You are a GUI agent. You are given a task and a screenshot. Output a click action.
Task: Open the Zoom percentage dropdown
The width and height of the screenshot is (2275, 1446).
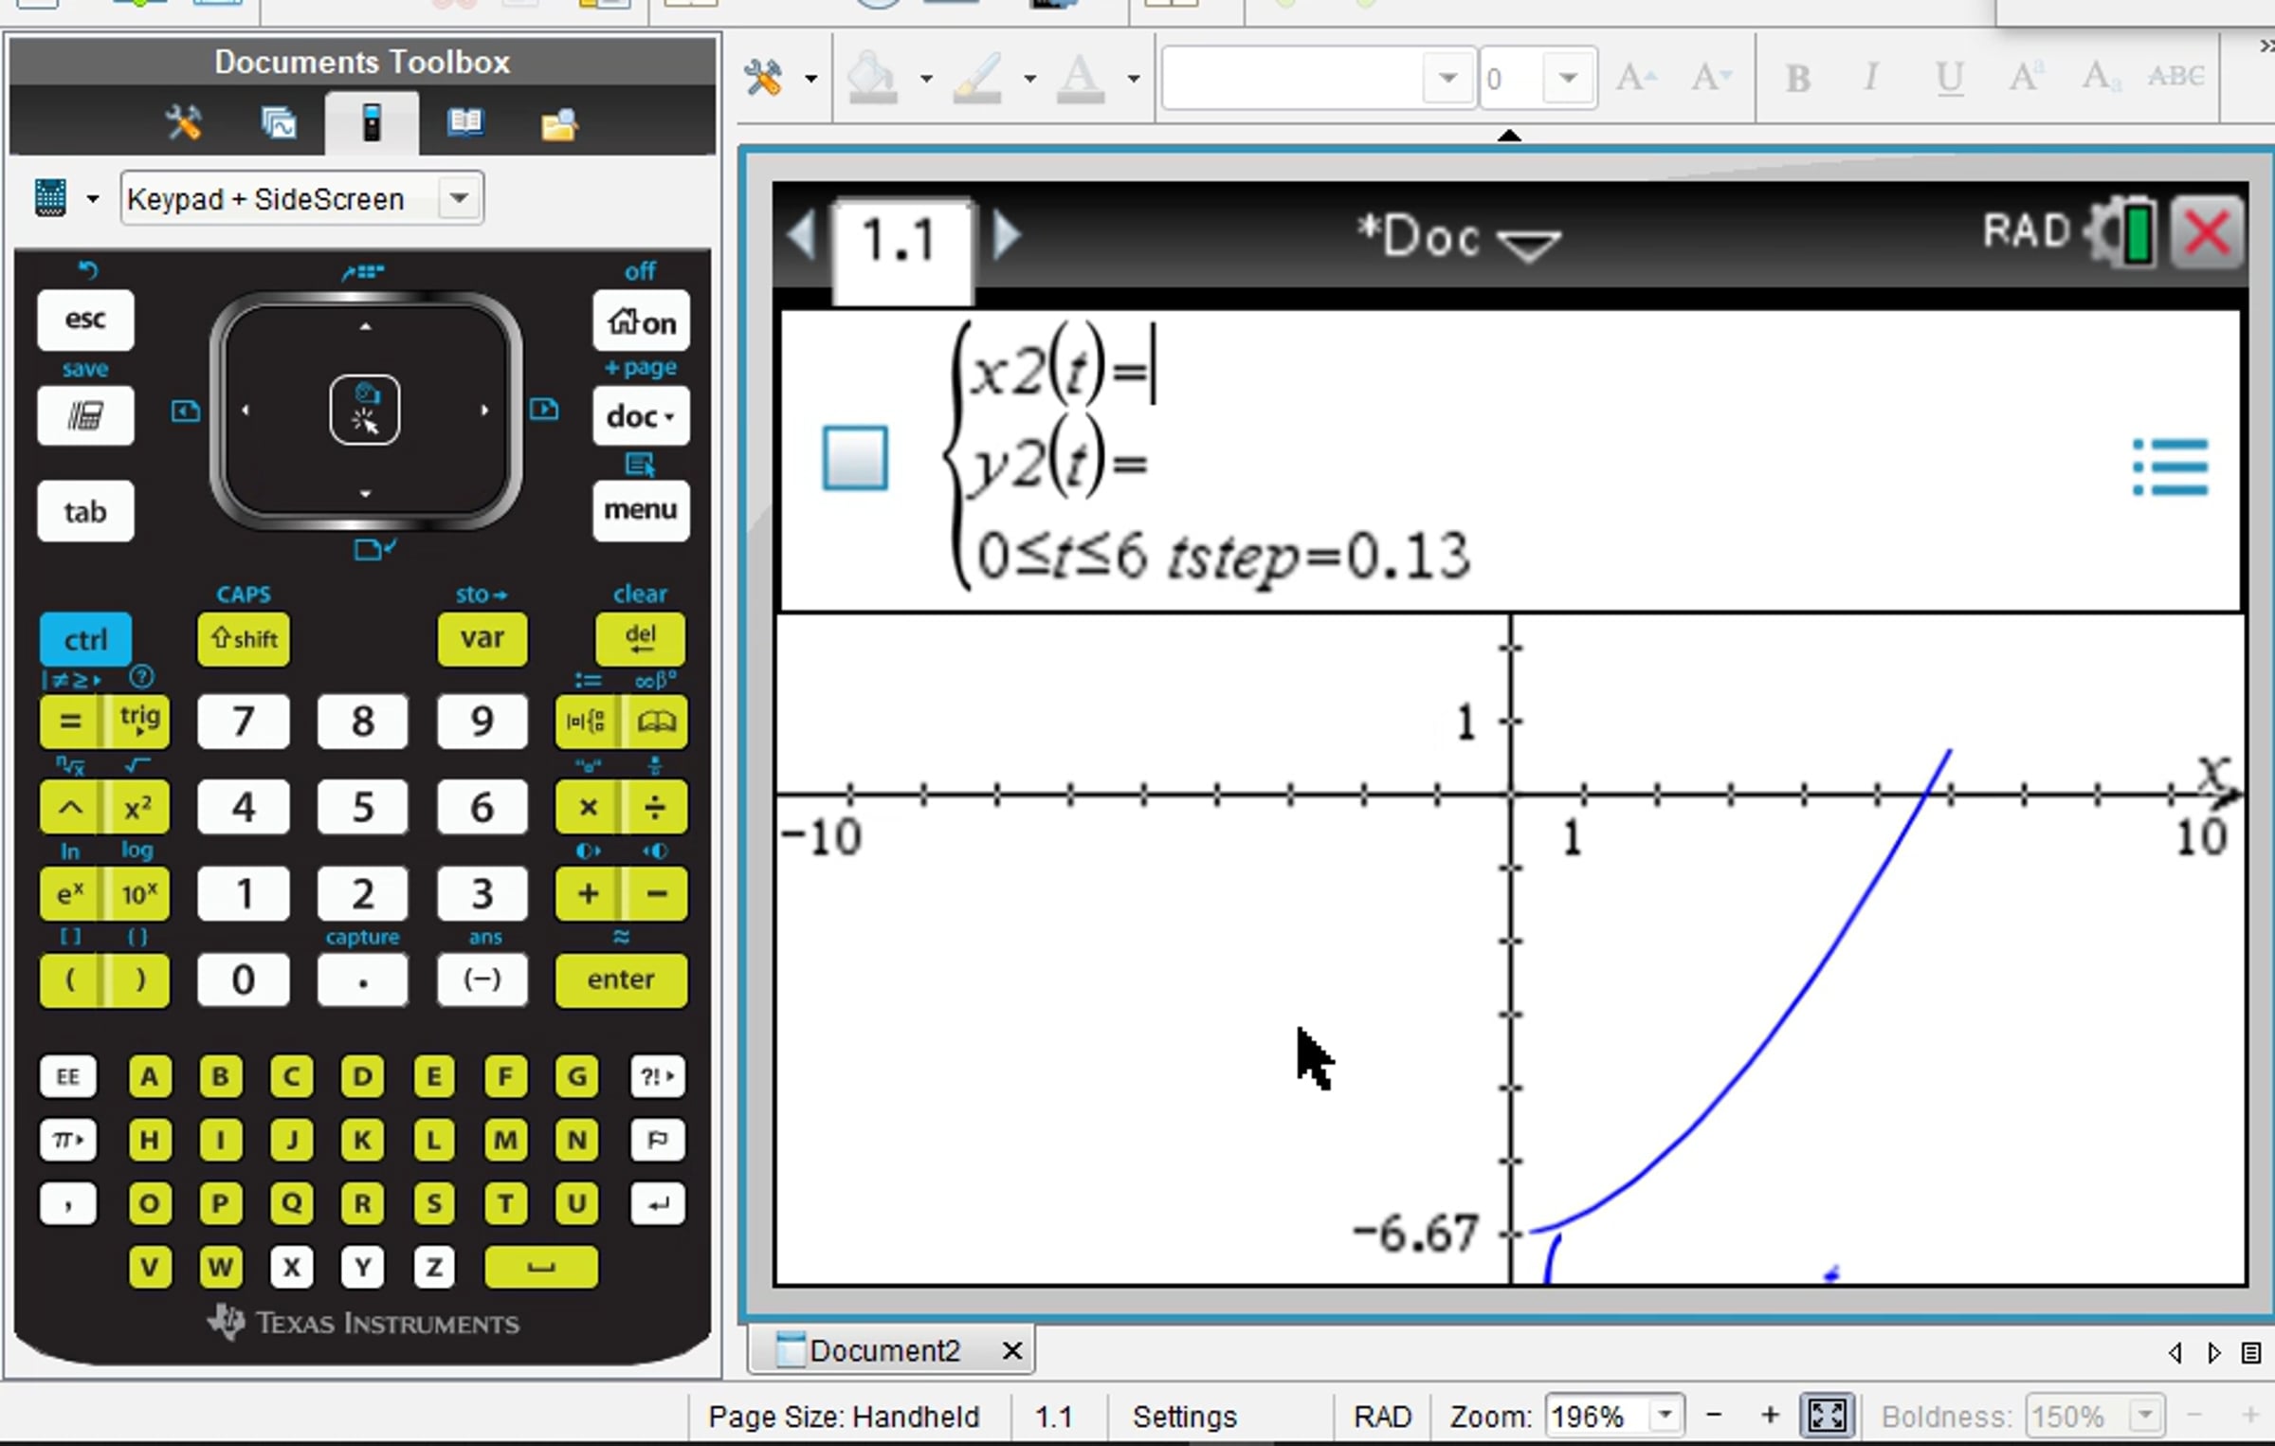[1665, 1417]
